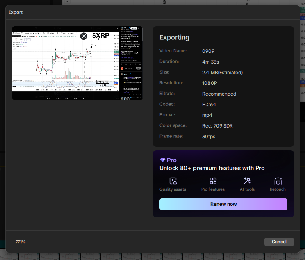305x260 pixels.
Task: Click the Retouch icon
Action: [278, 181]
